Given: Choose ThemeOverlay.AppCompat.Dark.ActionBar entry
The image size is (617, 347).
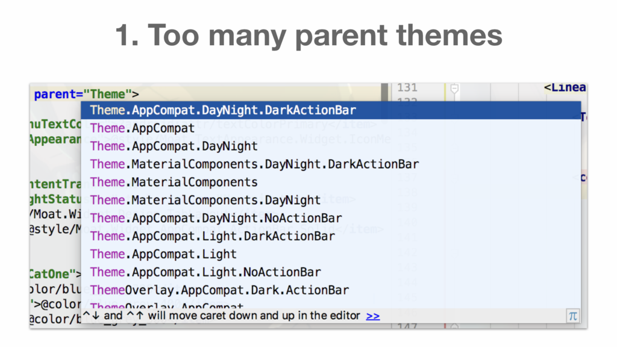Looking at the screenshot, I should 331,290.
